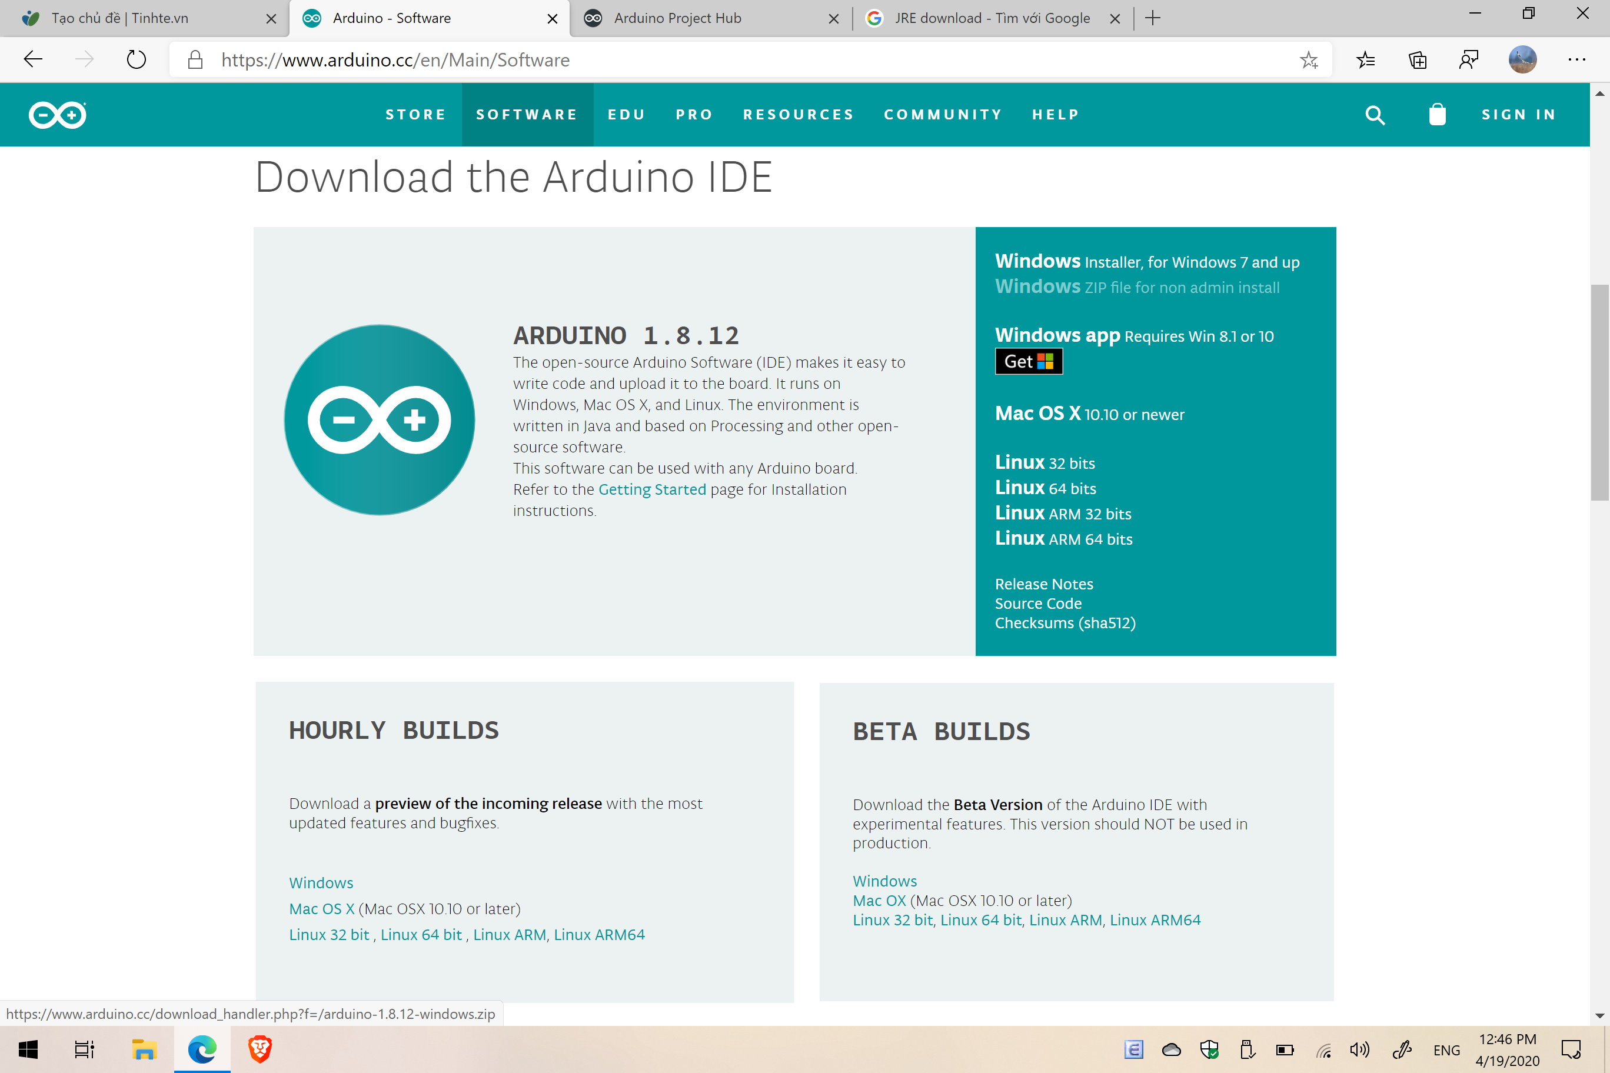Image resolution: width=1610 pixels, height=1073 pixels.
Task: Open the notification center icon
Action: 1571,1049
